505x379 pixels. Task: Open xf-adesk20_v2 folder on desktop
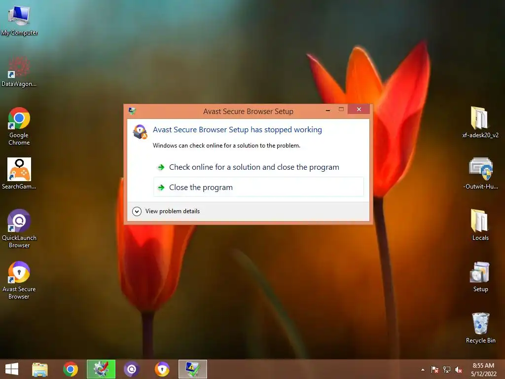tap(480, 122)
